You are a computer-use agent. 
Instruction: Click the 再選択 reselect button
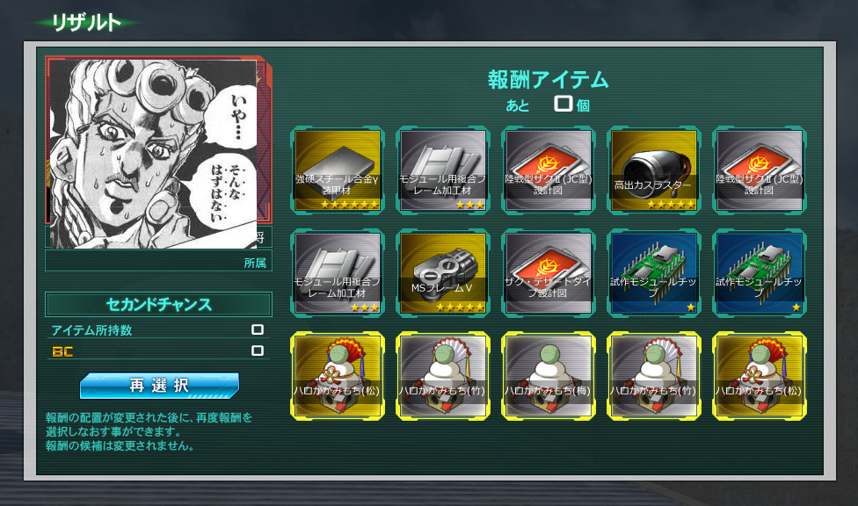[x=159, y=386]
